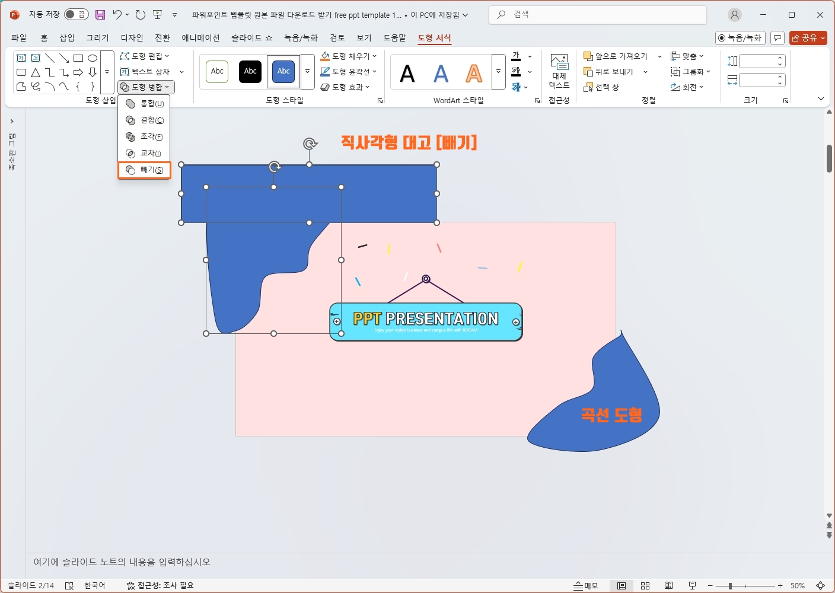835x593 pixels.
Task: Open the 맞춤 align dropdown
Action: (687, 56)
